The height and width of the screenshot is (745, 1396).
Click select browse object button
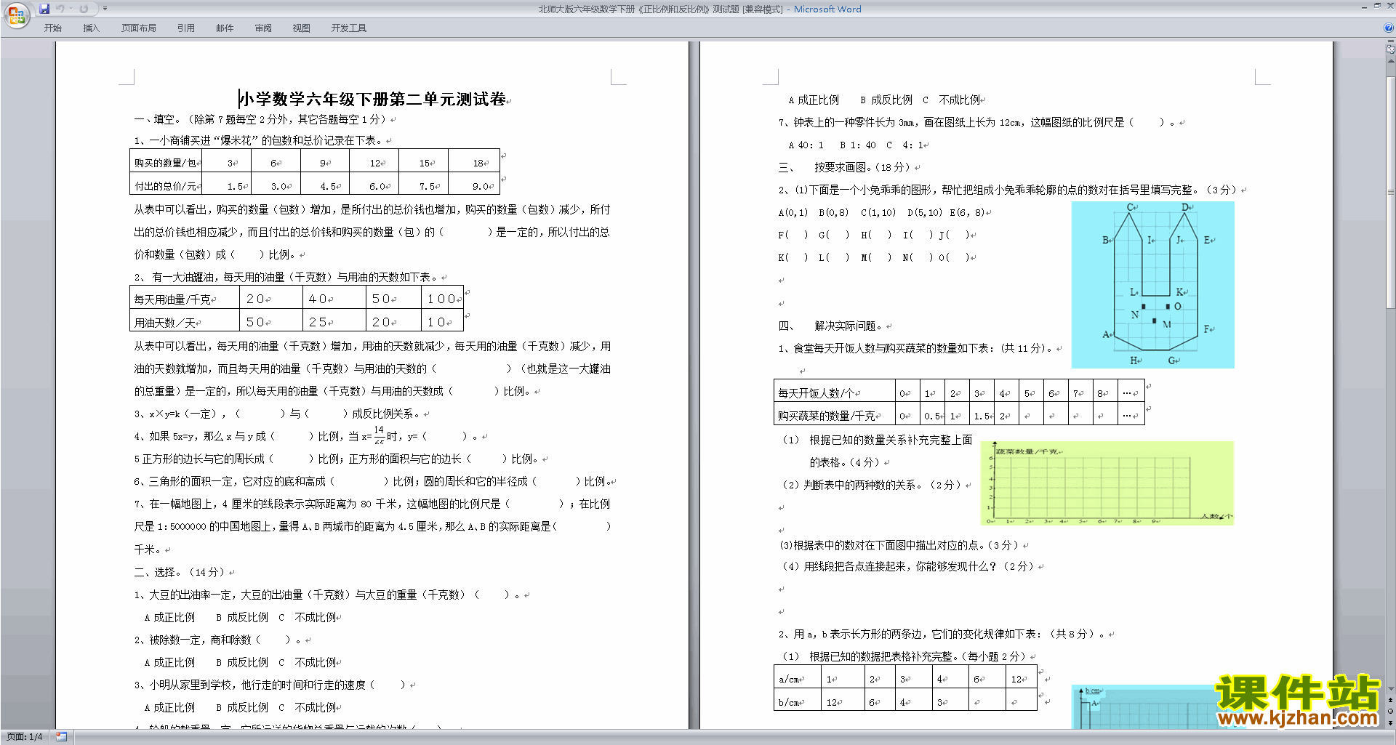pos(1391,712)
